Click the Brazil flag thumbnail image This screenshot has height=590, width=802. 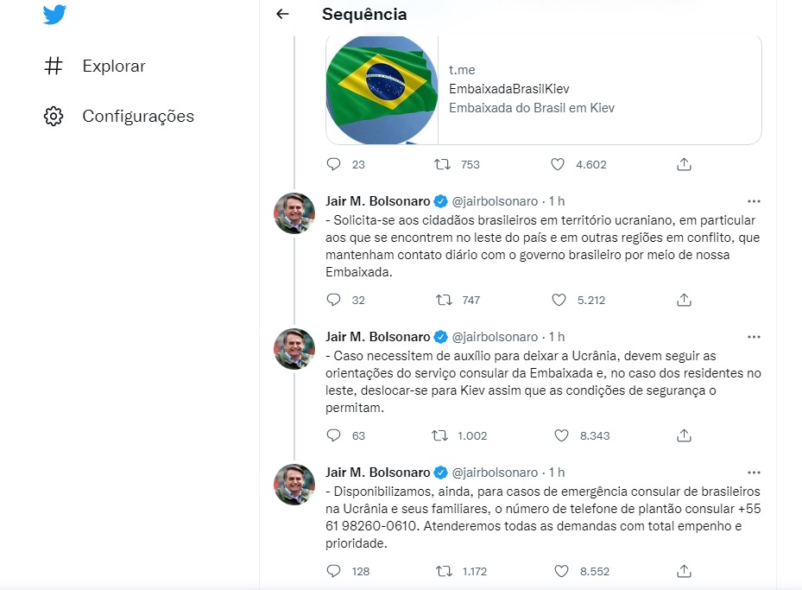pos(382,89)
